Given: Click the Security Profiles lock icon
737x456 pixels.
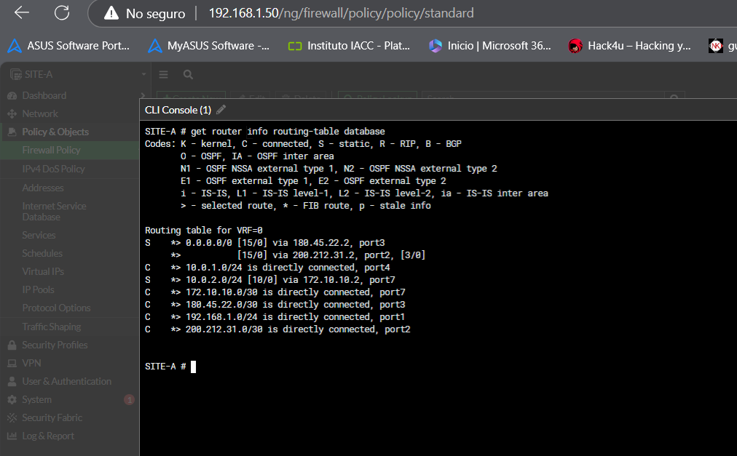Looking at the screenshot, I should [x=12, y=345].
